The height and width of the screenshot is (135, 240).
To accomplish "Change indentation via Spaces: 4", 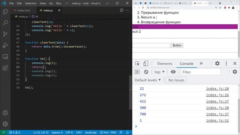I will point(57,132).
